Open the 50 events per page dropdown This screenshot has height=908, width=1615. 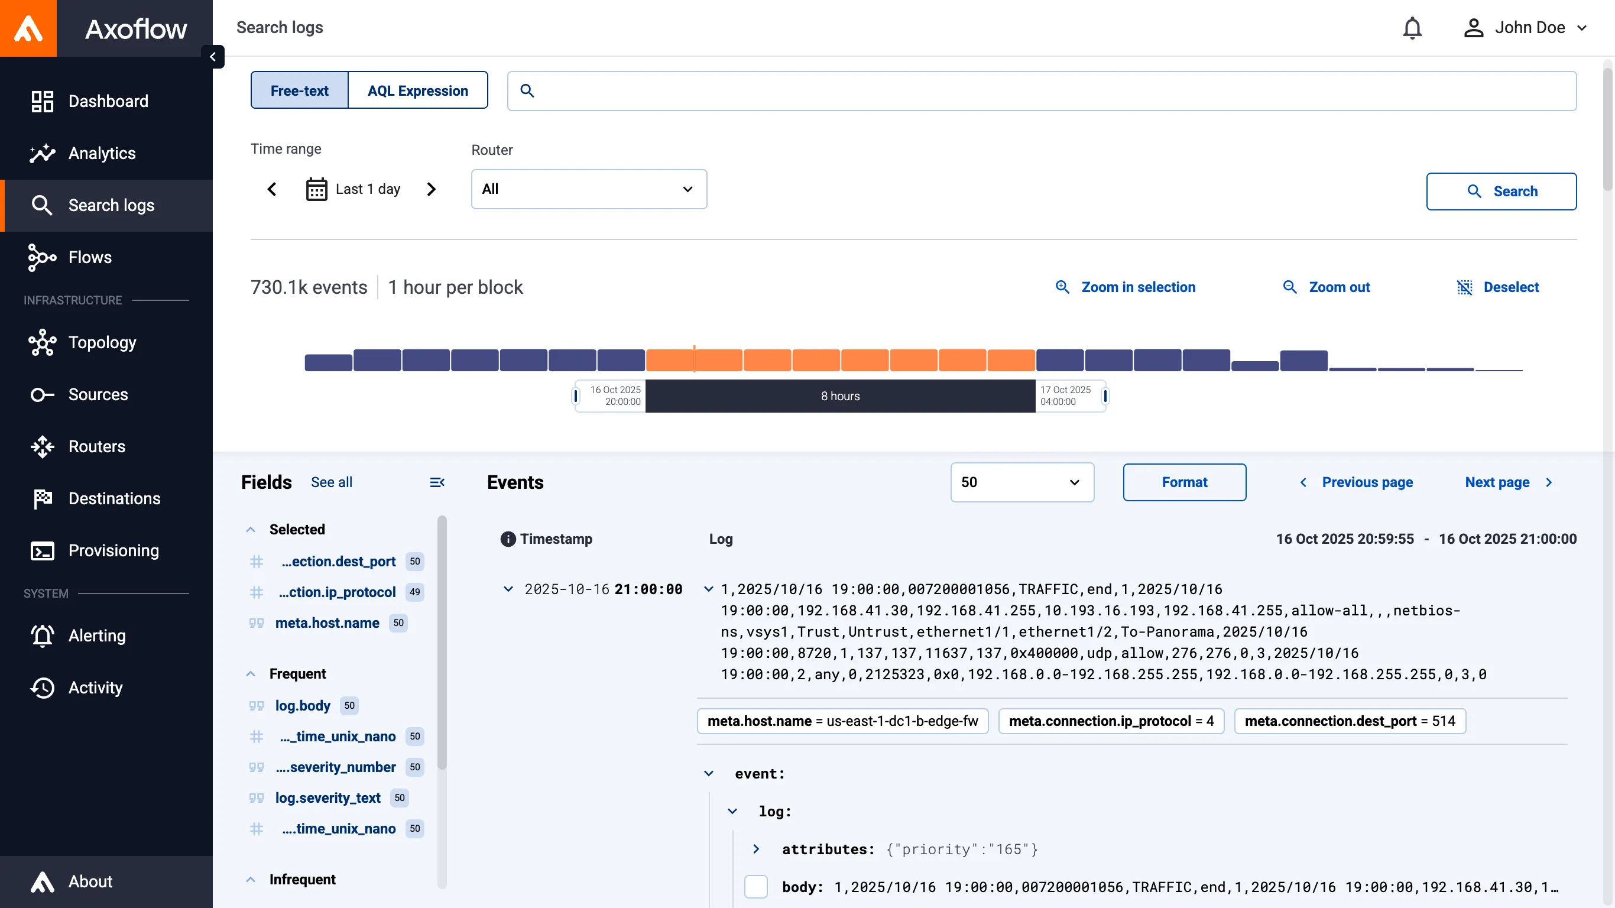[x=1021, y=482]
